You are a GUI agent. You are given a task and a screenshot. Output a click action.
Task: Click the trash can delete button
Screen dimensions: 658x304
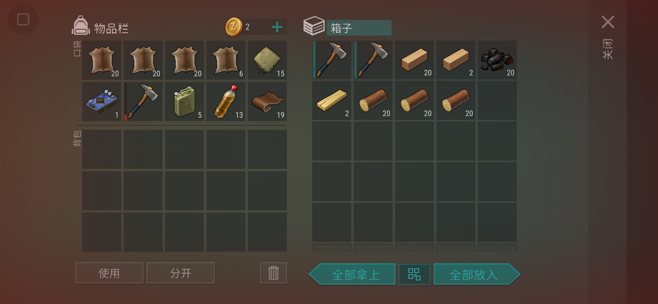273,273
